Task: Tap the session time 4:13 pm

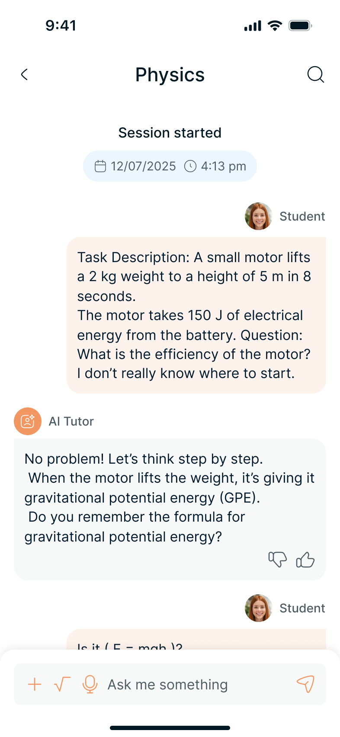Action: (223, 166)
